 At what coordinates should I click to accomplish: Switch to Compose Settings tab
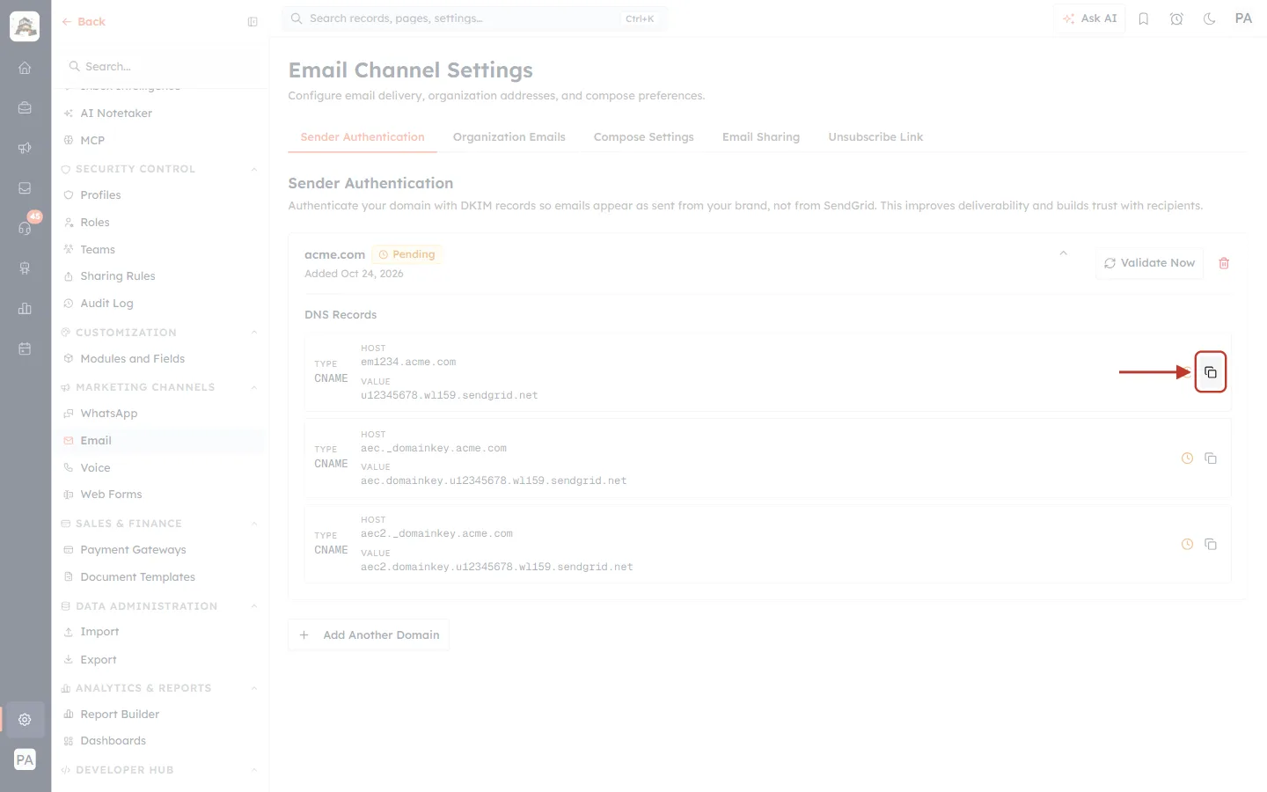click(644, 137)
